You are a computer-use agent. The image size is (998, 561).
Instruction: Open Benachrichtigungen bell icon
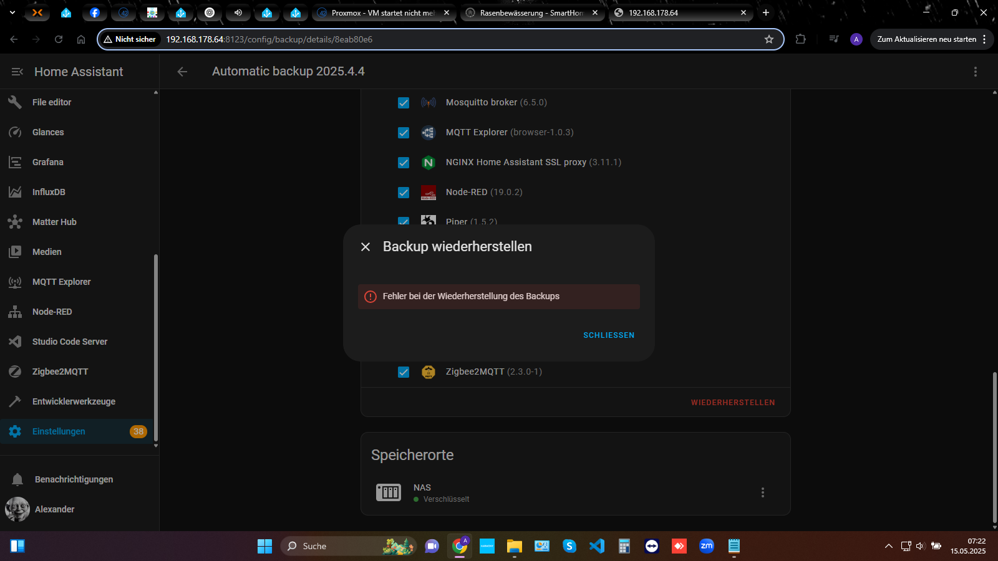click(17, 479)
